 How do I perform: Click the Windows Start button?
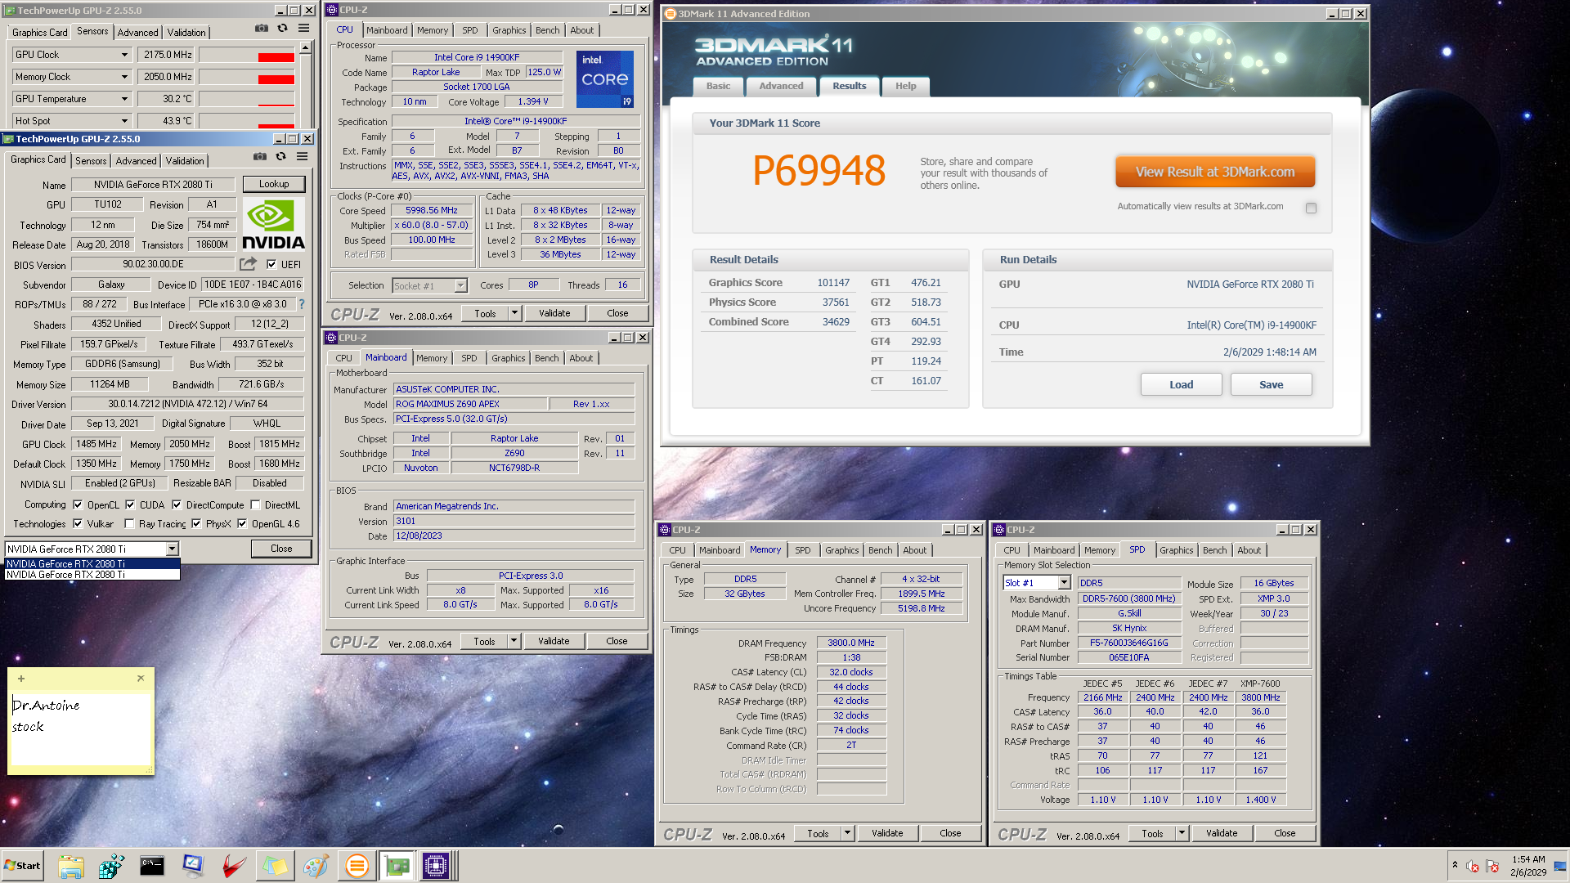22,866
